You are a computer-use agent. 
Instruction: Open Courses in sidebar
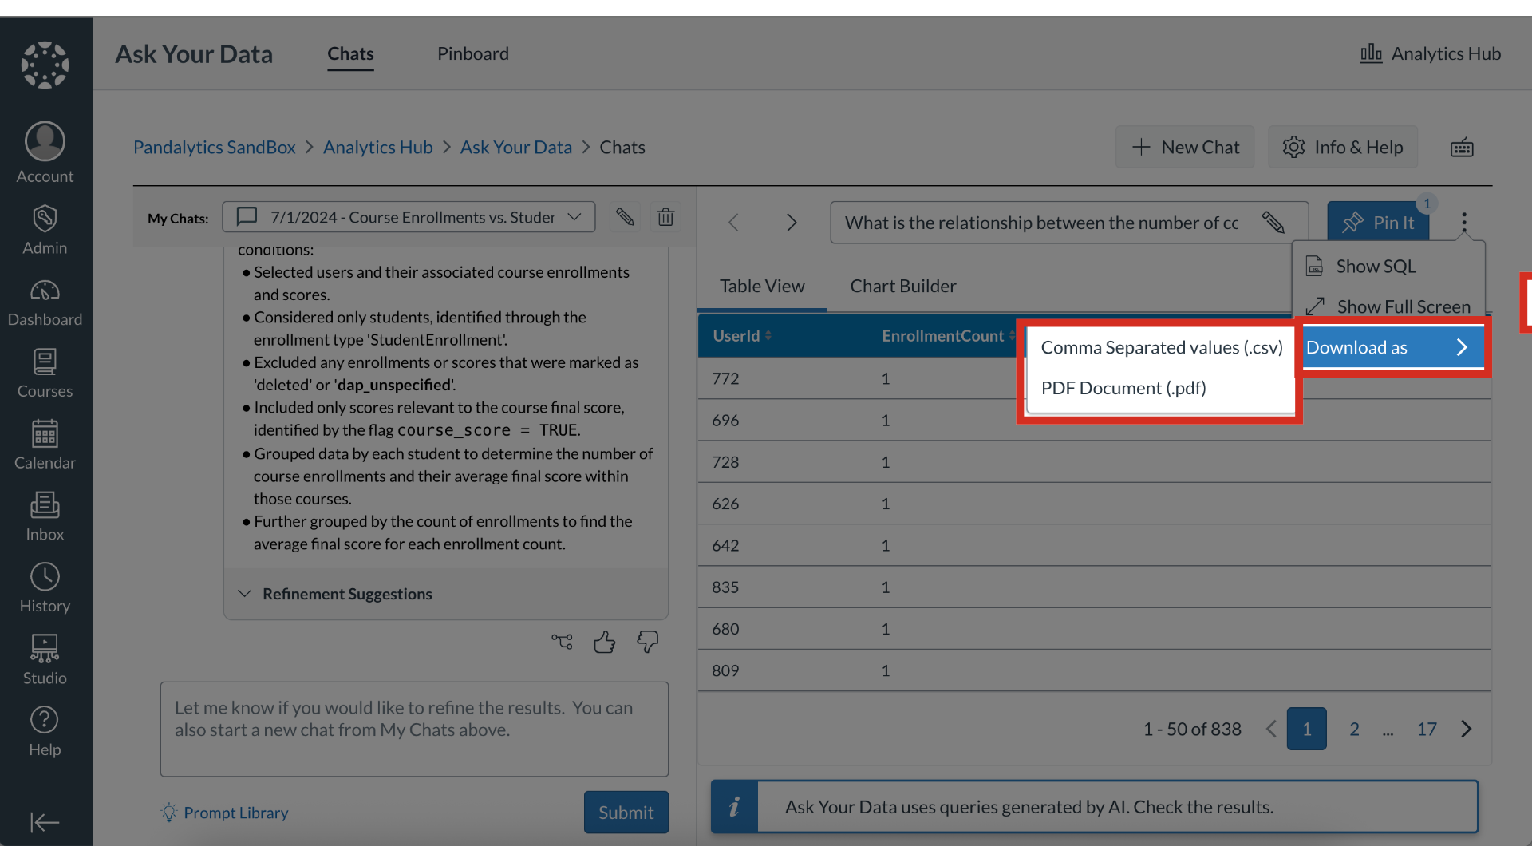click(45, 374)
